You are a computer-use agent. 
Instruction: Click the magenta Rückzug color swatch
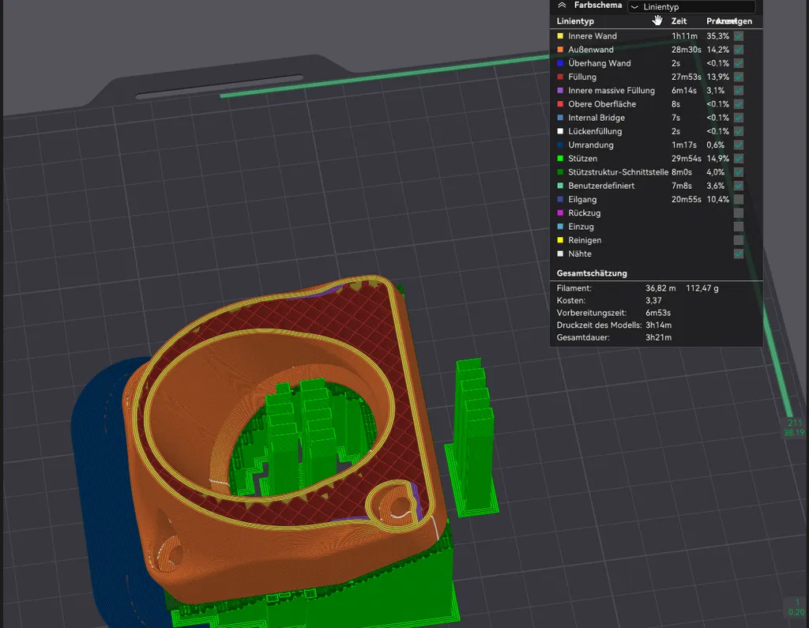point(560,212)
